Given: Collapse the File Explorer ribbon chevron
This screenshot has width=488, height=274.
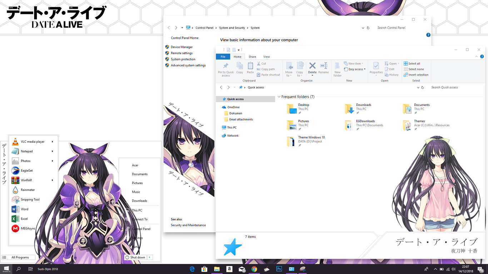Looking at the screenshot, I should point(477,57).
